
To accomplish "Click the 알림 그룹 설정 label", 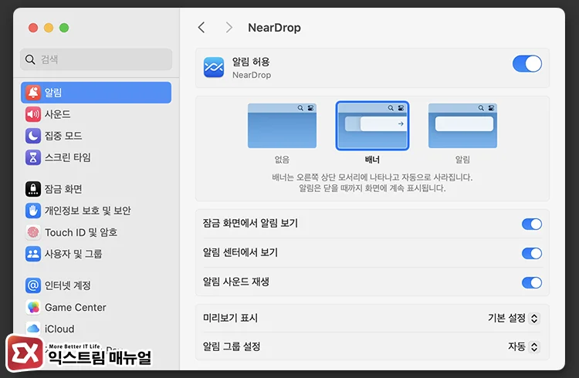I will [232, 346].
